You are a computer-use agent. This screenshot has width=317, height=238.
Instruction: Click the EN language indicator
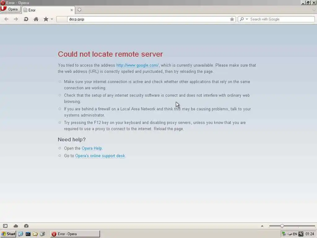click(x=295, y=234)
